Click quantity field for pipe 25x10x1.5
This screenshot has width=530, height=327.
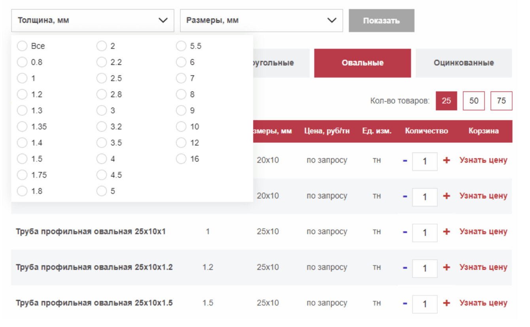click(425, 304)
